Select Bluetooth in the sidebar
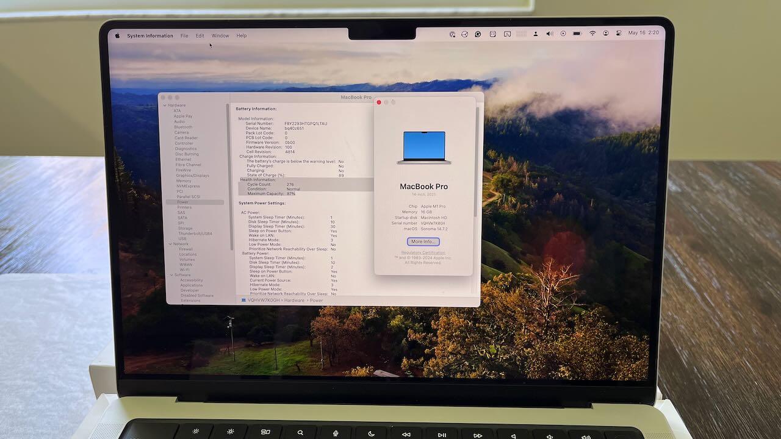The image size is (781, 439). (x=183, y=127)
